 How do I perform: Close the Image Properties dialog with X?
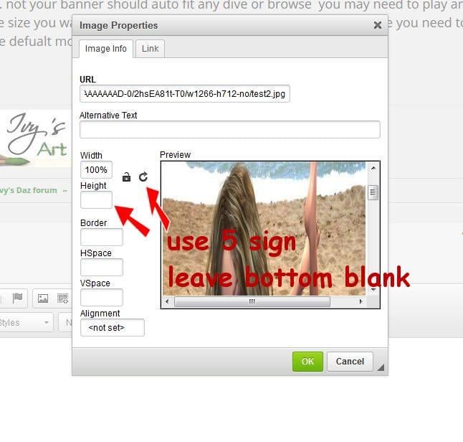tap(378, 25)
